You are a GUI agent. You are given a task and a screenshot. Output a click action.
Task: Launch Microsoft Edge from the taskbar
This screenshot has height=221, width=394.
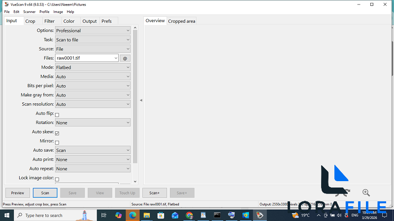tap(132, 215)
